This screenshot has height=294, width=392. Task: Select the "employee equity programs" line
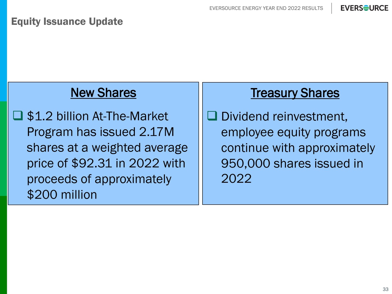293,132
